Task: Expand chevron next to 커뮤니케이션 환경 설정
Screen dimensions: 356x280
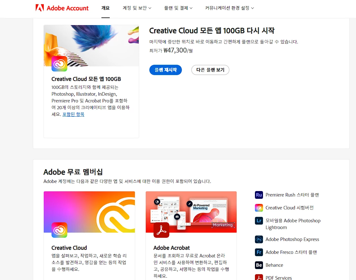Action: (x=252, y=8)
